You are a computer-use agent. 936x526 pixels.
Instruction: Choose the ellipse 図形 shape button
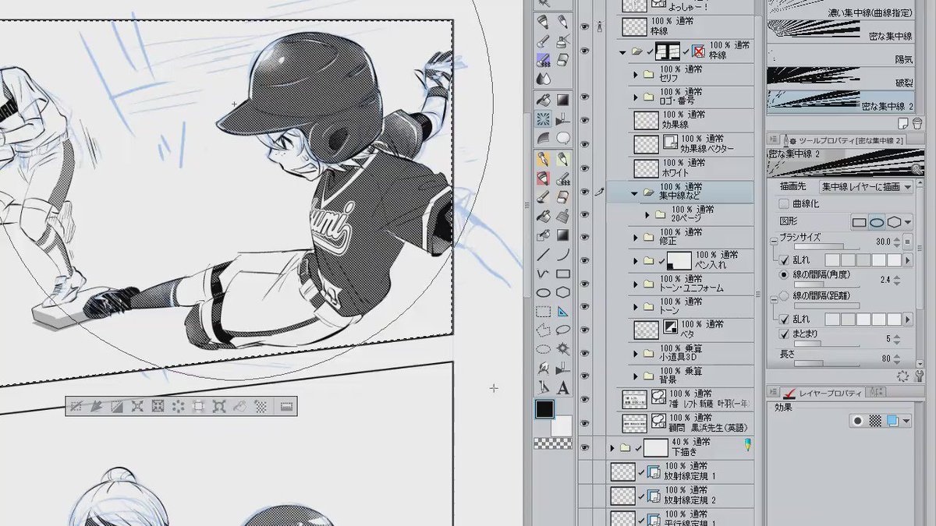pos(877,223)
